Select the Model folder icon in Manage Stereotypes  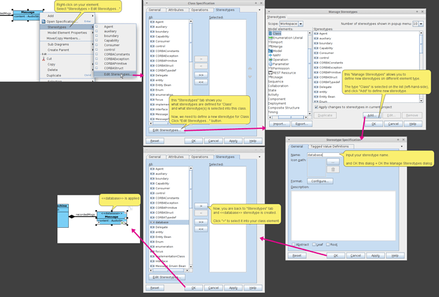coord(270,51)
